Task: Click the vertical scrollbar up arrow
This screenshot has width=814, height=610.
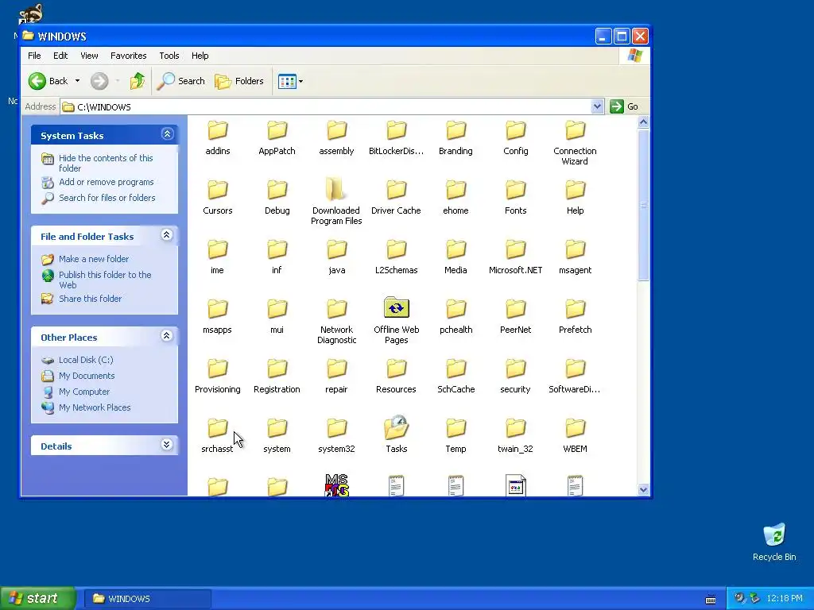Action: pos(643,122)
